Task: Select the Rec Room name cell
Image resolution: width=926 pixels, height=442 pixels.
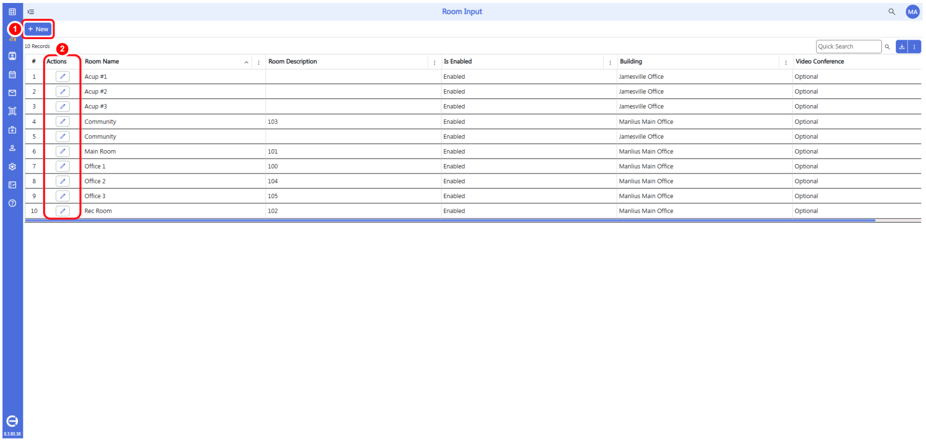Action: click(x=174, y=211)
